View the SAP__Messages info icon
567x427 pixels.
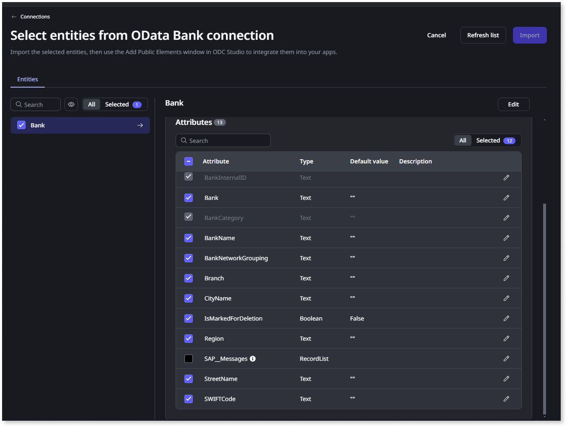click(x=253, y=358)
